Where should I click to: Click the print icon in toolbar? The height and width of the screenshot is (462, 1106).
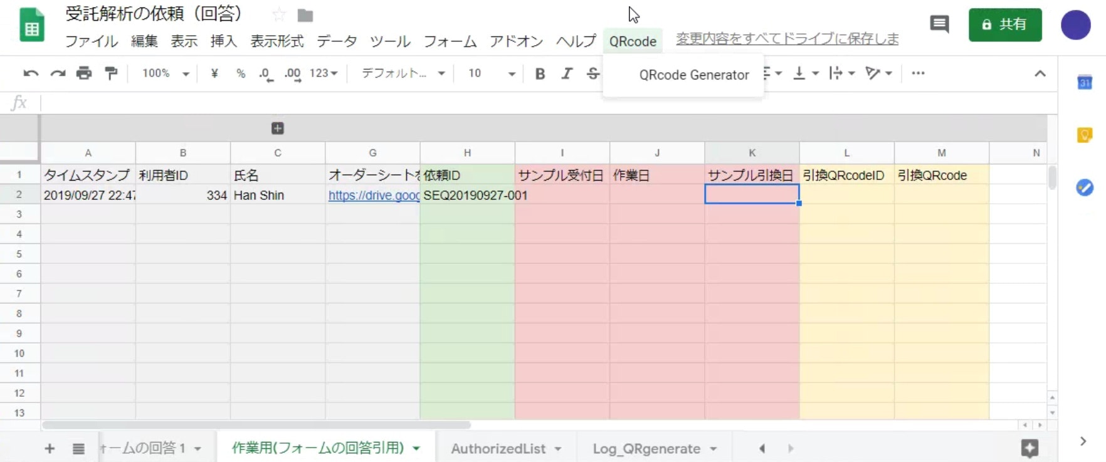83,73
